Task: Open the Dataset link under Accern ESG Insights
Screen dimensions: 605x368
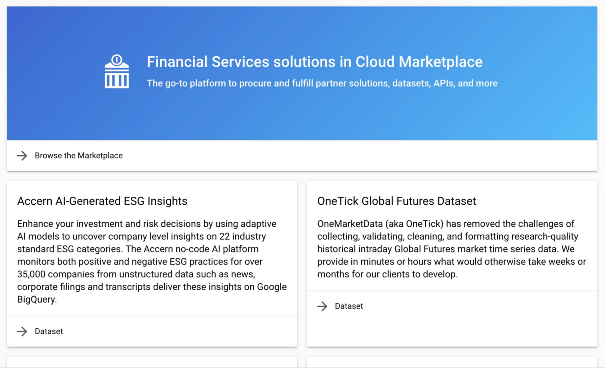Action: click(x=49, y=331)
